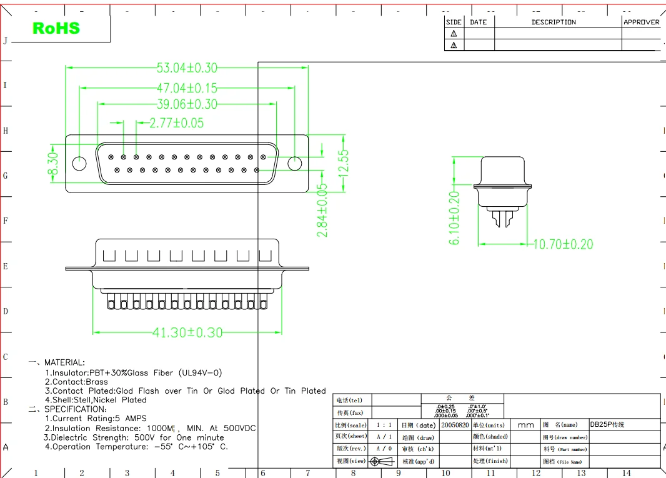666x478 pixels.
Task: Click the 20050820 date field
Action: pos(455,425)
